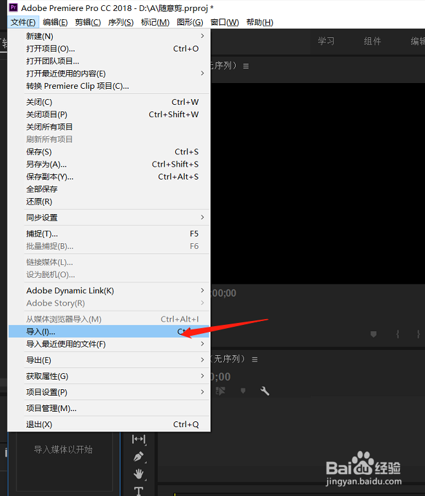
Task: Open the 序列(S) menu
Action: (120, 23)
